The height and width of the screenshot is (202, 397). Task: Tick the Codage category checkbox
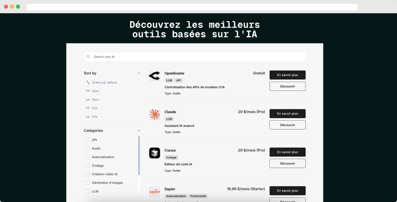(88, 166)
